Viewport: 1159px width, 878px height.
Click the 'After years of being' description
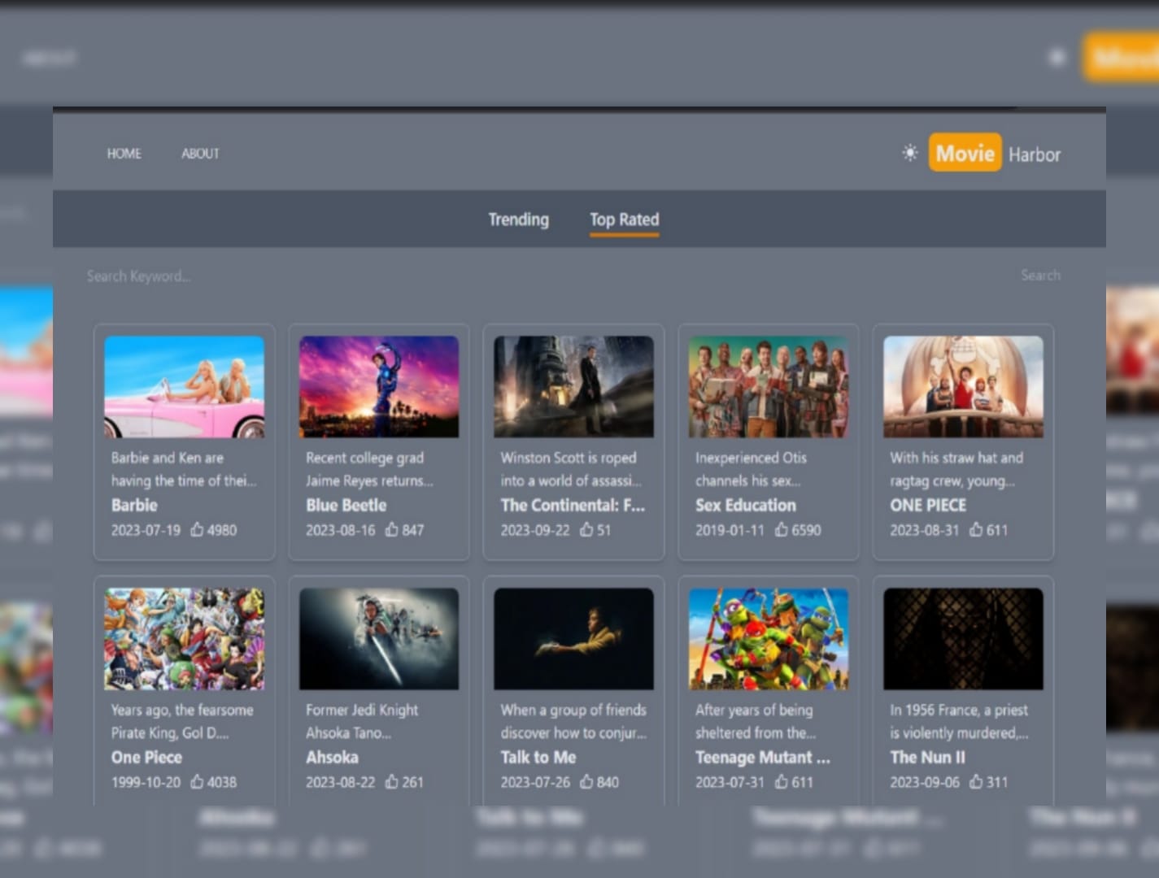point(756,721)
